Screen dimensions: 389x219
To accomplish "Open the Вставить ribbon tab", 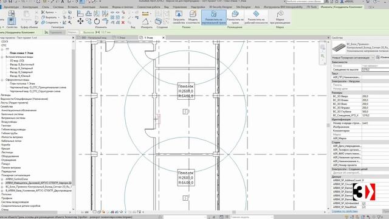I will click(73, 7).
